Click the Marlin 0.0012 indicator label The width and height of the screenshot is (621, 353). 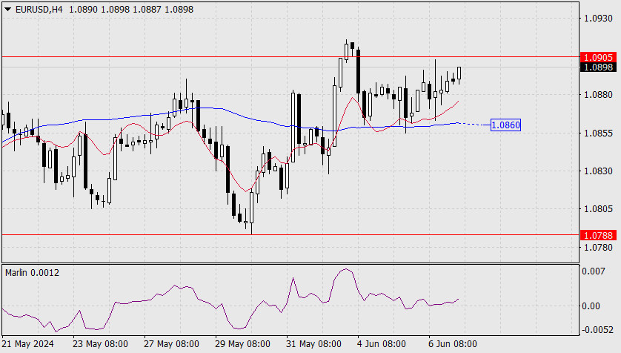pos(32,273)
